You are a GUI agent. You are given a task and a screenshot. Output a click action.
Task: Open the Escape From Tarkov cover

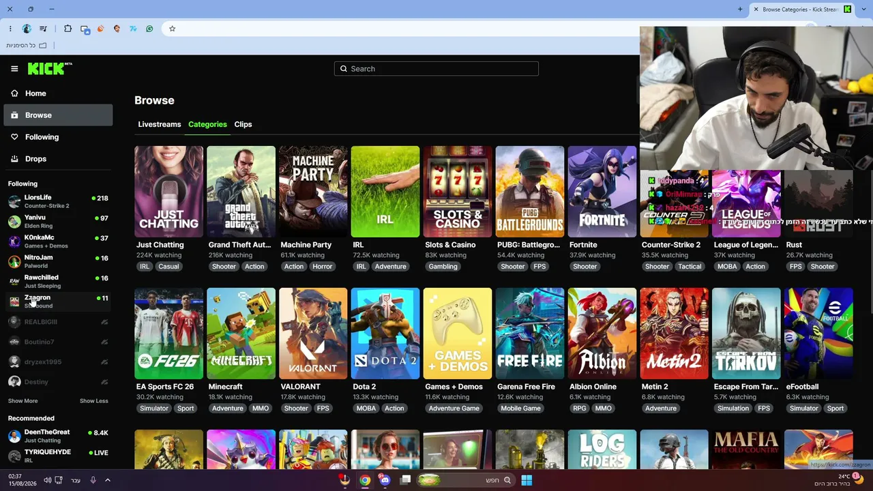coord(747,333)
